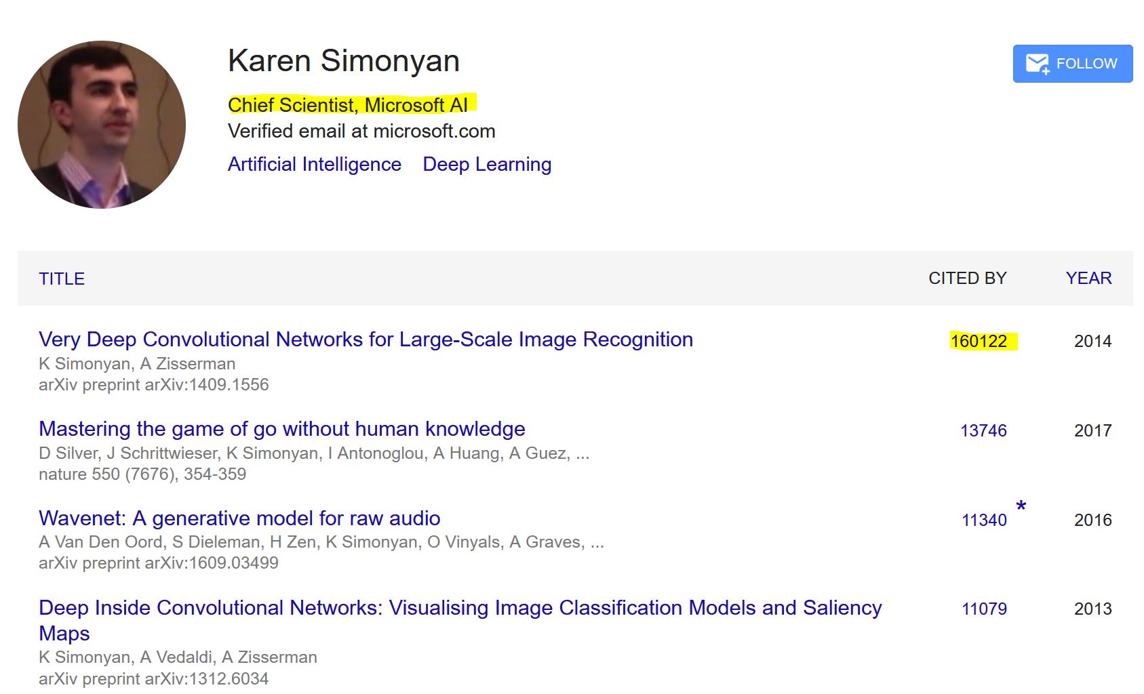The height and width of the screenshot is (694, 1144).
Task: Open the Deep Learning interest link
Action: point(487,164)
